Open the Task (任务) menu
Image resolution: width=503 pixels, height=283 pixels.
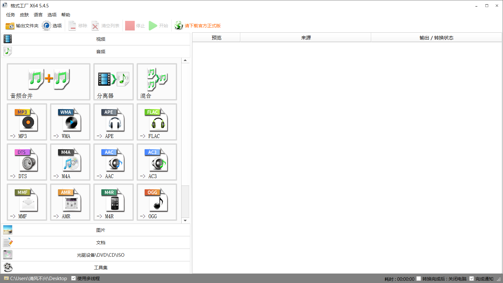tap(11, 15)
